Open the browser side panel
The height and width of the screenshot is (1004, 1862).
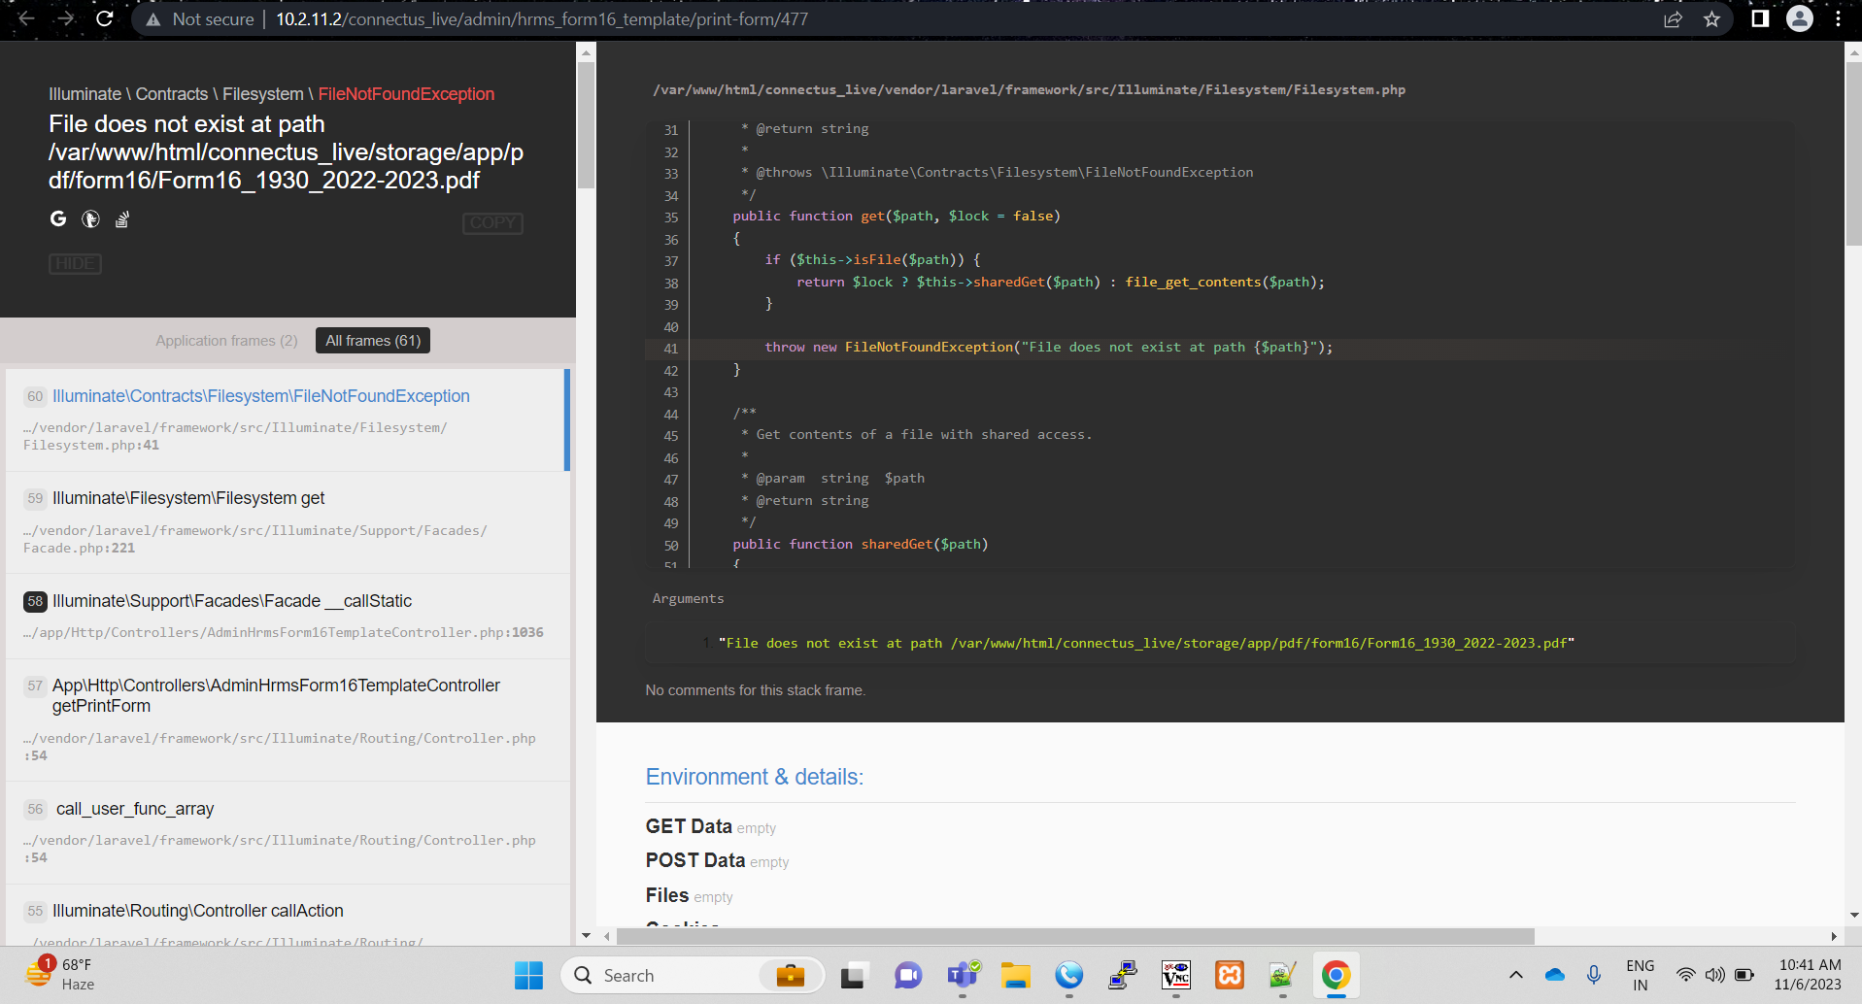coord(1760,18)
